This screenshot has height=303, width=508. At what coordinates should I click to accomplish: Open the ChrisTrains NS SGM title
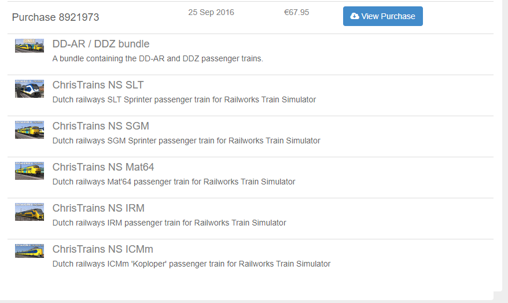click(101, 126)
